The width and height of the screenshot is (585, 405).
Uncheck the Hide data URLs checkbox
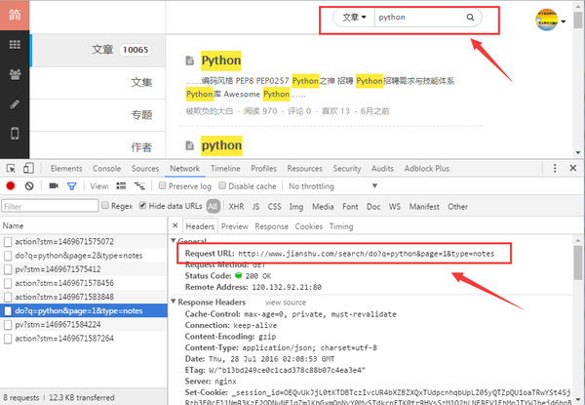pyautogui.click(x=143, y=206)
